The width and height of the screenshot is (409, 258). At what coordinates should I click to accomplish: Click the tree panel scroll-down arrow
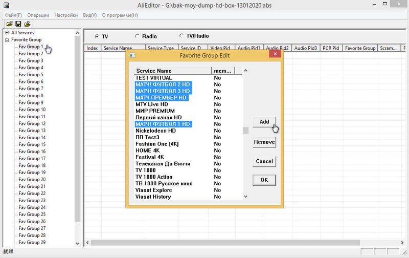coord(78,243)
